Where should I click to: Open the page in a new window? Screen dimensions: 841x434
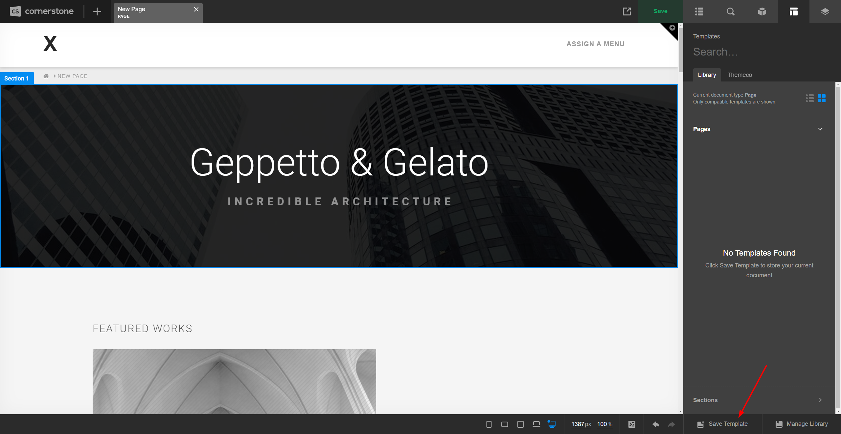click(x=627, y=11)
